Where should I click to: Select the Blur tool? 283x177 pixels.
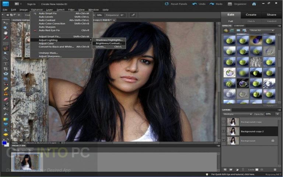6,130
